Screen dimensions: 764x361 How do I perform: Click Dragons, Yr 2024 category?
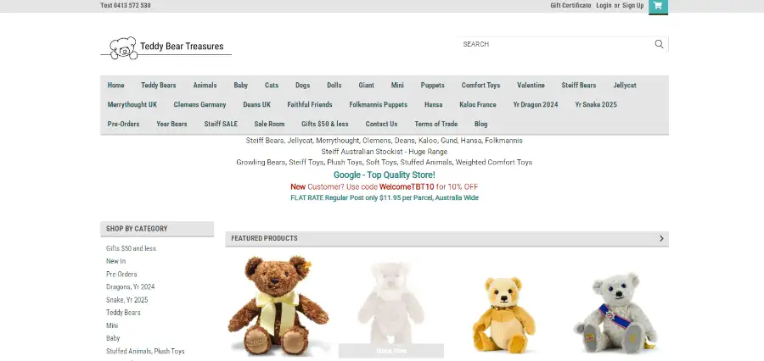[131, 287]
